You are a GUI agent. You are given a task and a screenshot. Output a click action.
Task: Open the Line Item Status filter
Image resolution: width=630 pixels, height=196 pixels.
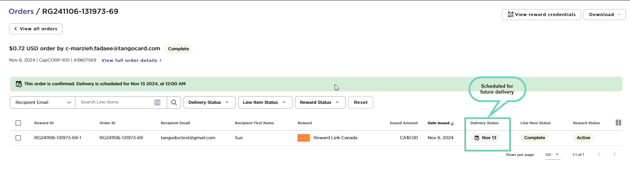click(x=265, y=102)
